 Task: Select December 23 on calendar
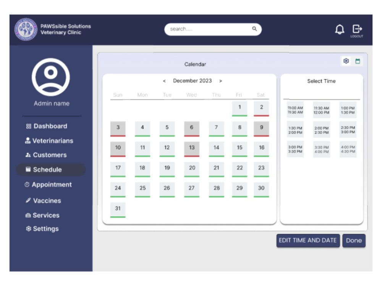[x=261, y=169]
